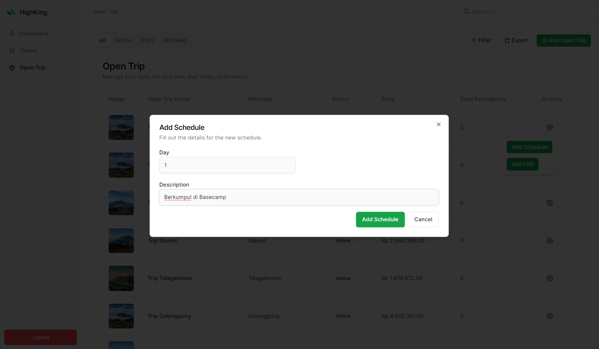This screenshot has height=349, width=599.
Task: Click the search magnifier icon
Action: [466, 12]
